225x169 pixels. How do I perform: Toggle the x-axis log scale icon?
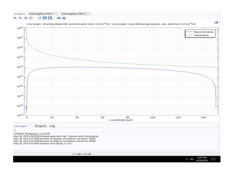click(x=40, y=18)
